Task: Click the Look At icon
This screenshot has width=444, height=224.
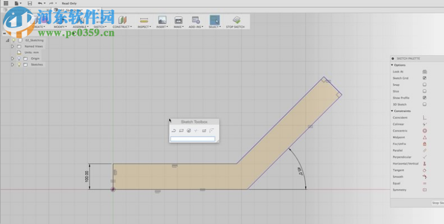Action: (x=425, y=71)
